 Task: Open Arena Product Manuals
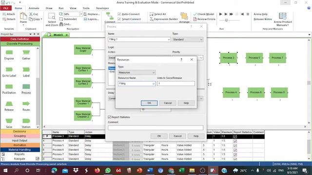283,19
